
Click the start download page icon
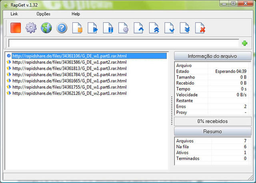click(x=92, y=28)
